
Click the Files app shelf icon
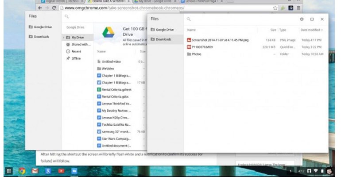tap(74, 171)
